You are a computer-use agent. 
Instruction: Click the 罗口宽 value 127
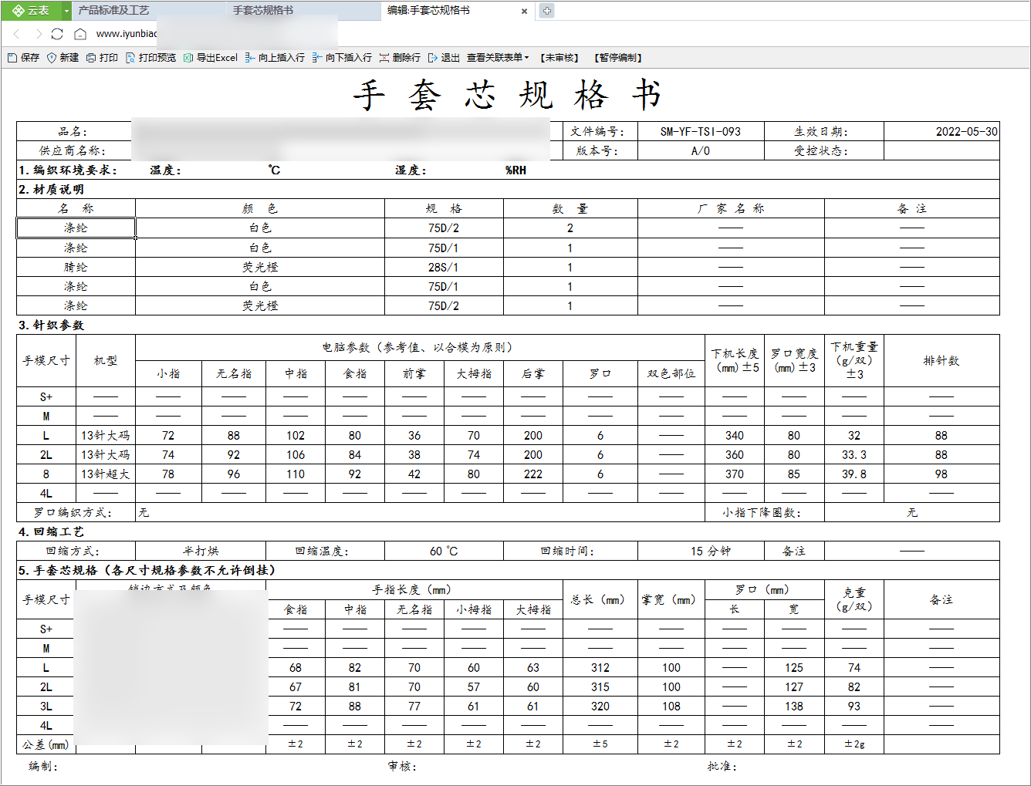pos(794,687)
